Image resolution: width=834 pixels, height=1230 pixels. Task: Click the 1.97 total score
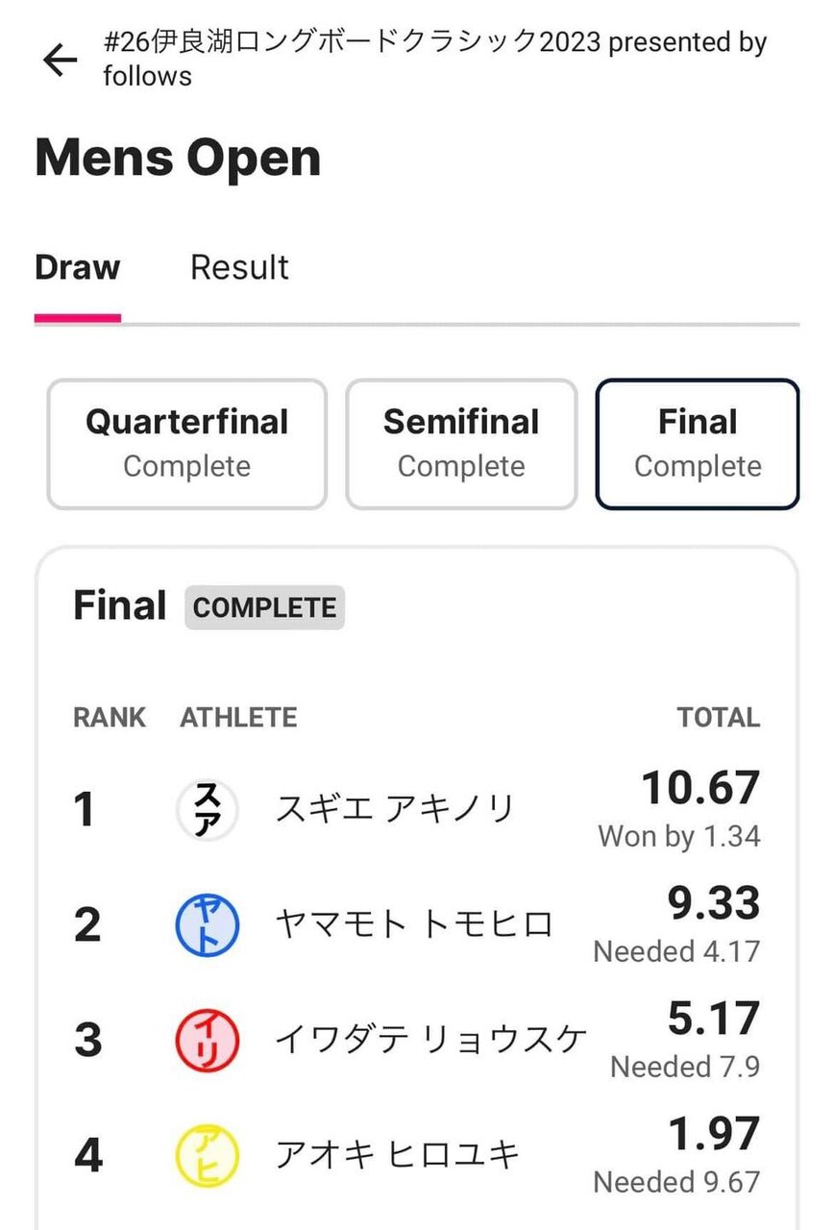click(713, 1135)
